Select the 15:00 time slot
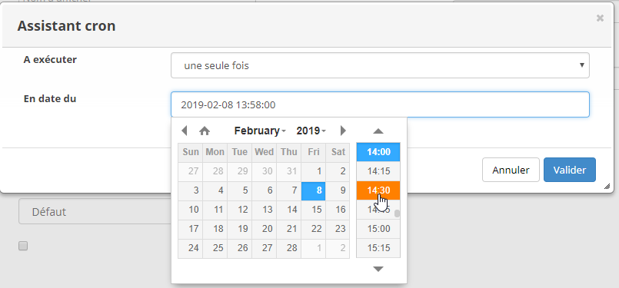619x288 pixels. [378, 229]
